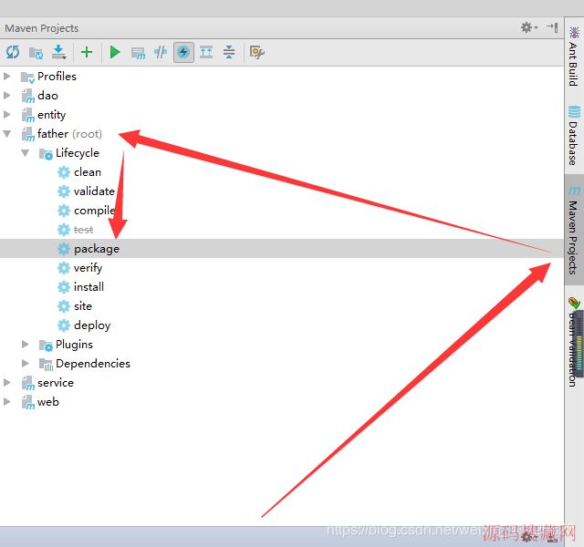584x547 pixels.
Task: Click Reimport All Maven Projects icon
Action: point(13,53)
